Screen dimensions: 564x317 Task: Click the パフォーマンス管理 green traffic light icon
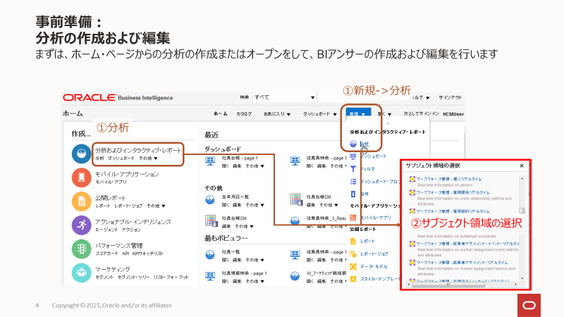click(81, 249)
